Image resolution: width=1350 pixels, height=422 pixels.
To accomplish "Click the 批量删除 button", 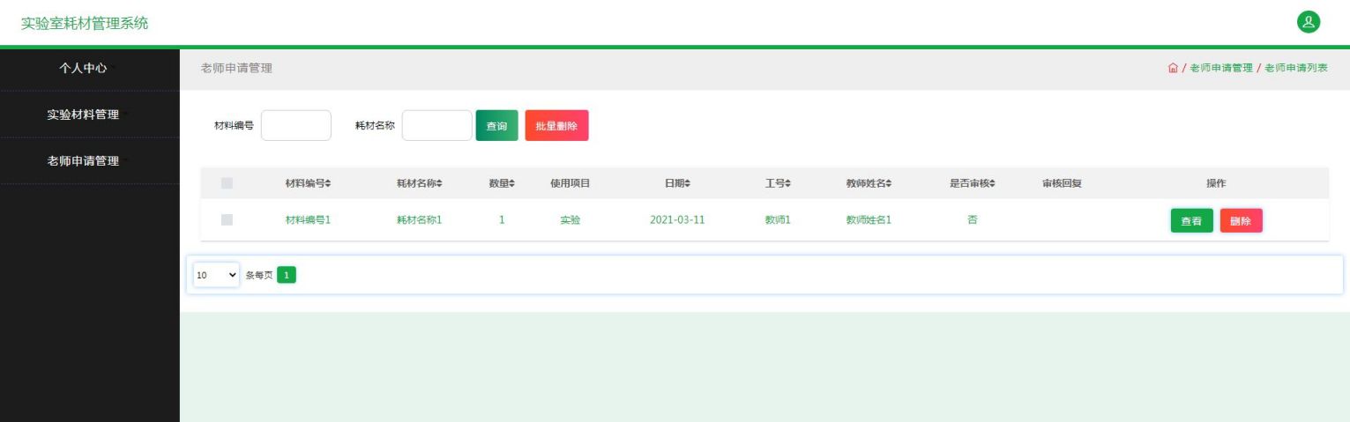I will coord(556,126).
